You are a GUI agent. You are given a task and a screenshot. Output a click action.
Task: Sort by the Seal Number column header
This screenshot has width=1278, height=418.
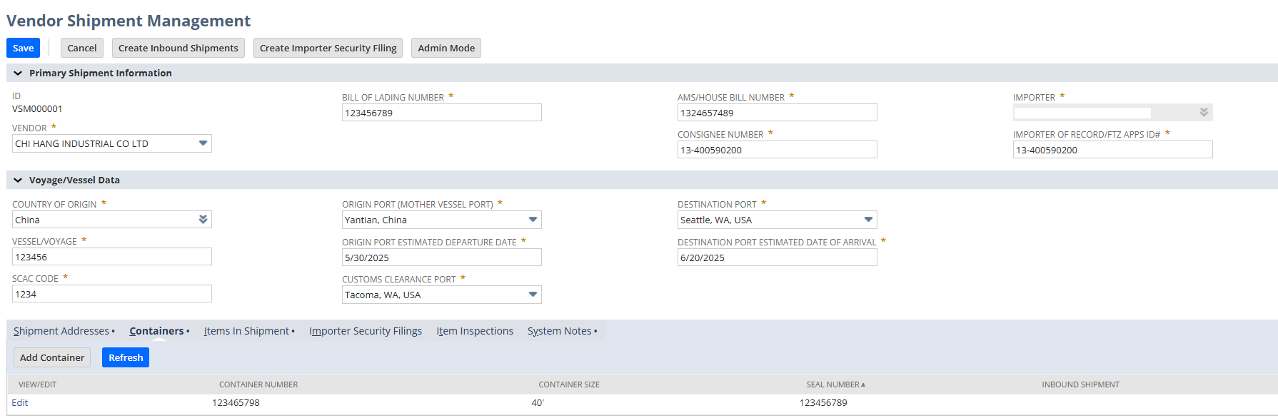point(835,384)
